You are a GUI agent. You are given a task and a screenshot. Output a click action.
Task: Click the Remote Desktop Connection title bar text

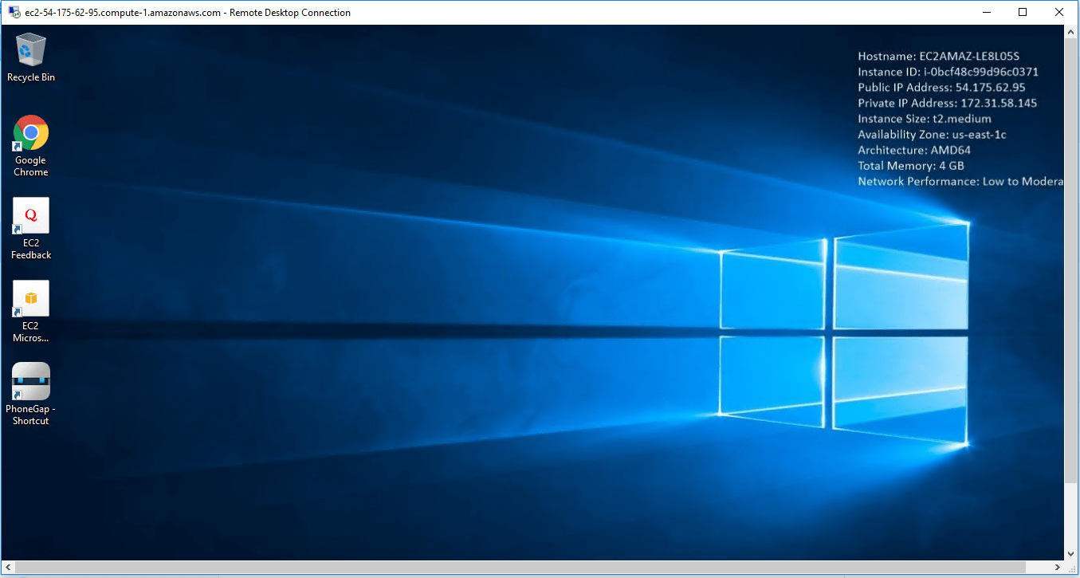point(187,12)
